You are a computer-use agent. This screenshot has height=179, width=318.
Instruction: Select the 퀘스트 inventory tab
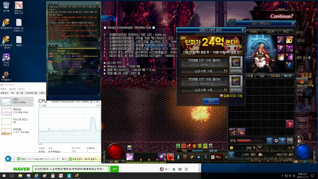tap(288, 76)
